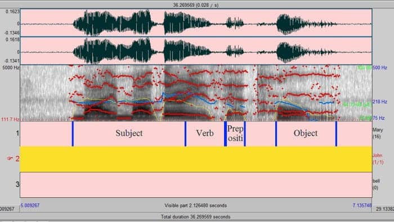Click the boundary before the Object interval

point(276,134)
